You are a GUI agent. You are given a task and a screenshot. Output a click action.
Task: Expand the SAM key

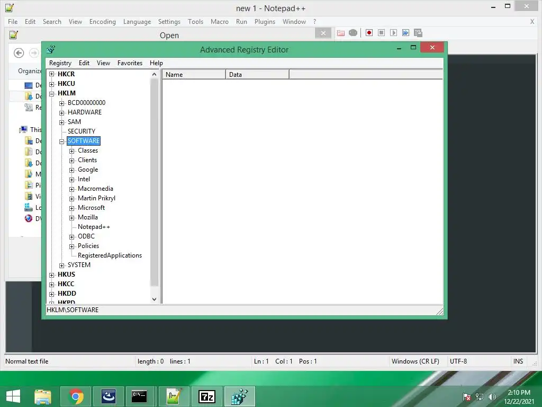pyautogui.click(x=61, y=122)
